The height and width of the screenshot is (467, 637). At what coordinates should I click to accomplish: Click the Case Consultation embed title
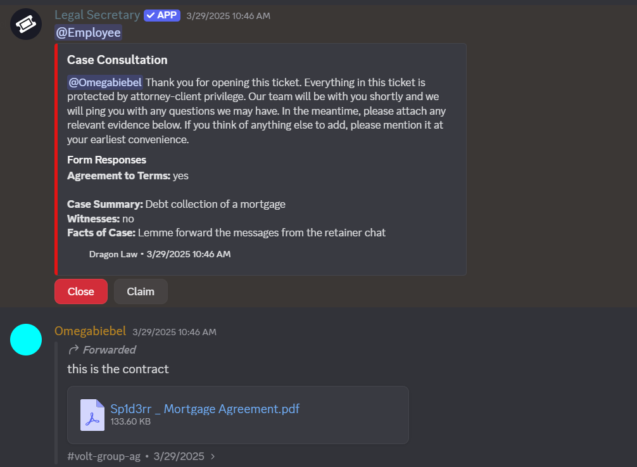tap(117, 60)
